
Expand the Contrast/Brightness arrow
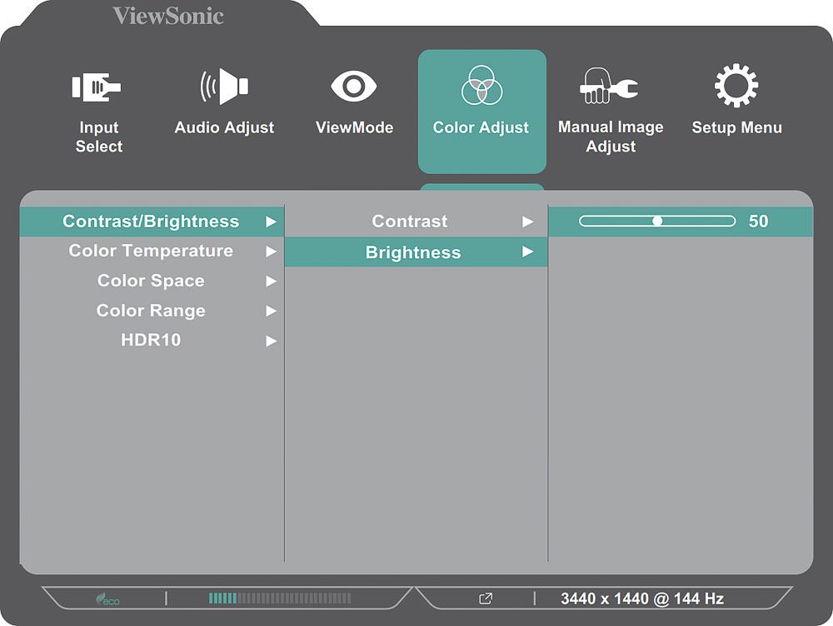click(271, 222)
